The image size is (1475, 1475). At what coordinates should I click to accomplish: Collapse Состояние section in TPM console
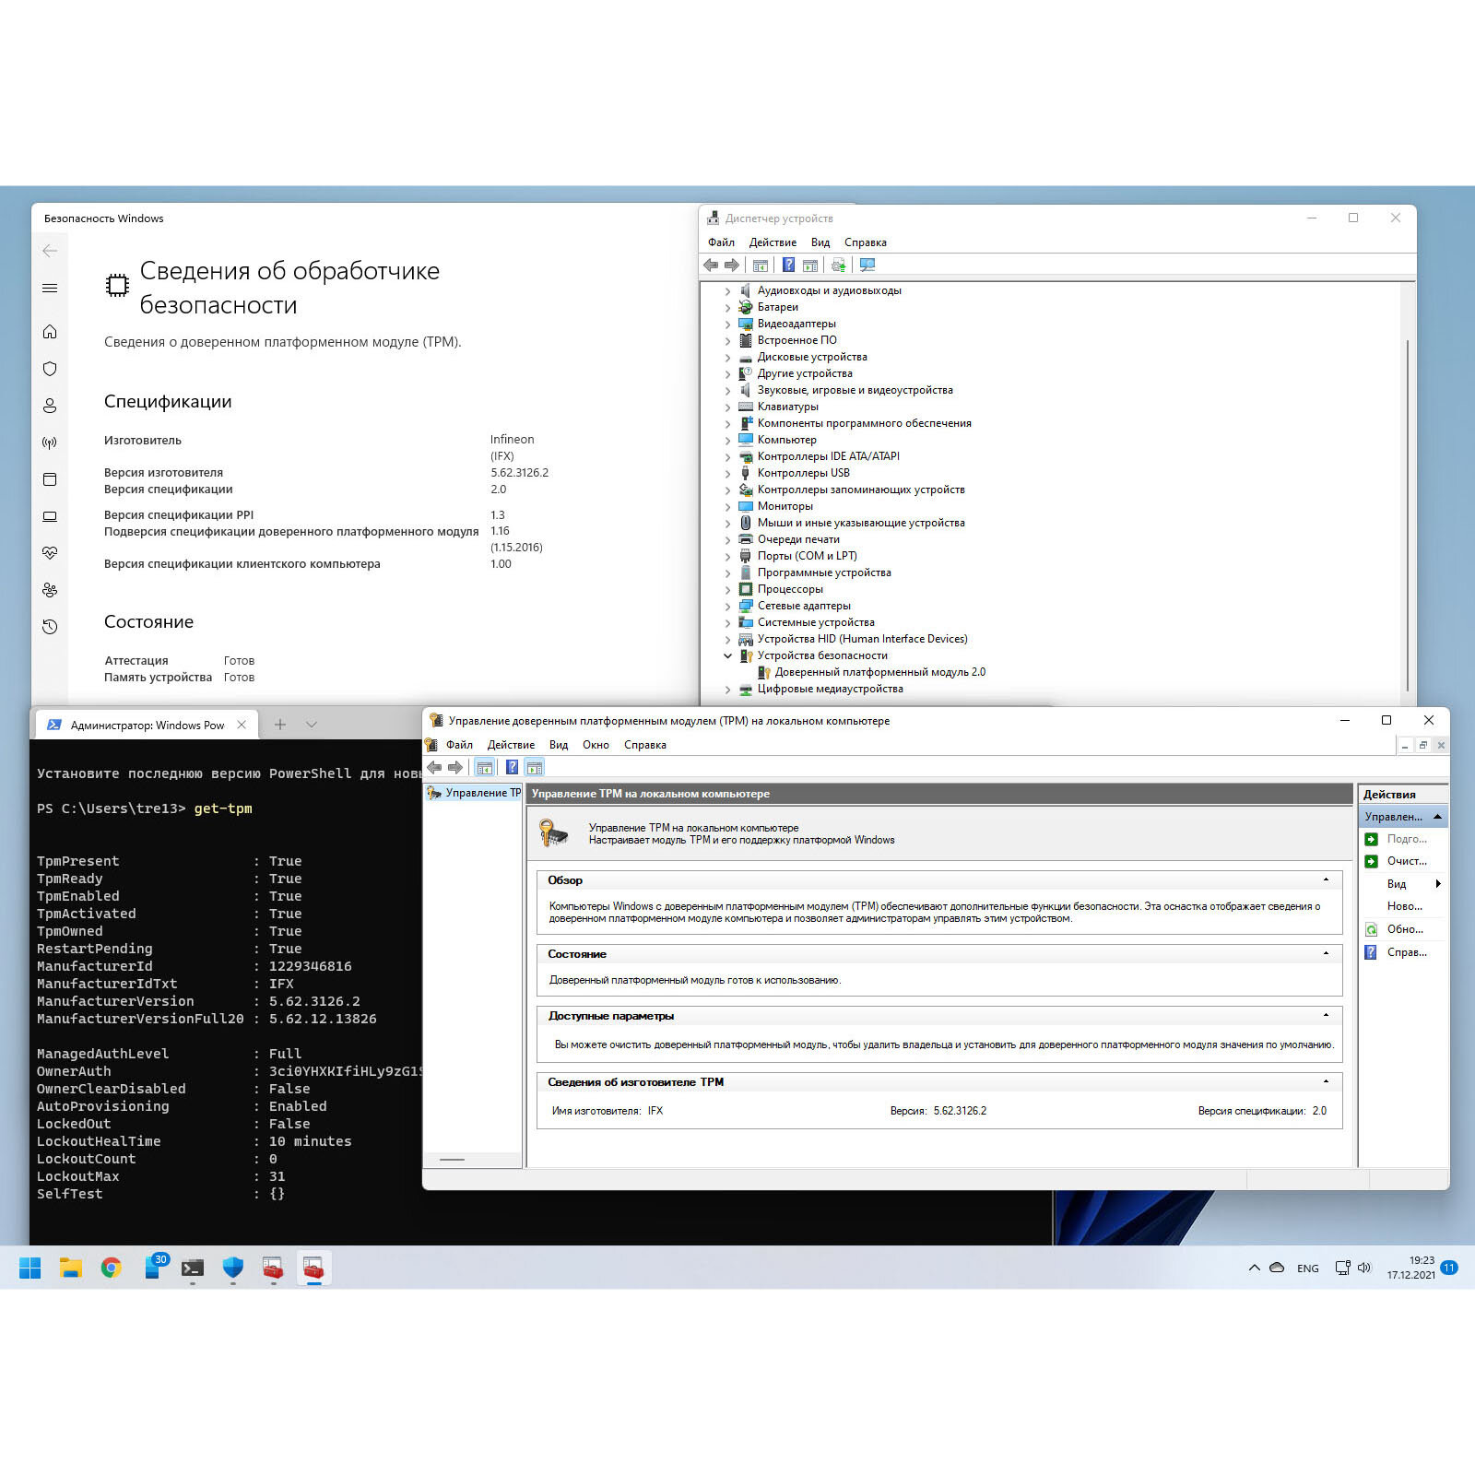point(1326,954)
